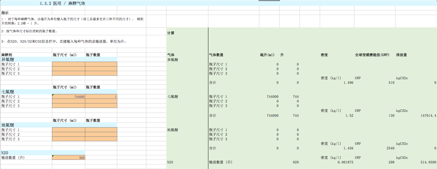Select the 地氟醚 瓶子尺寸 1 size input cell

tap(69, 130)
